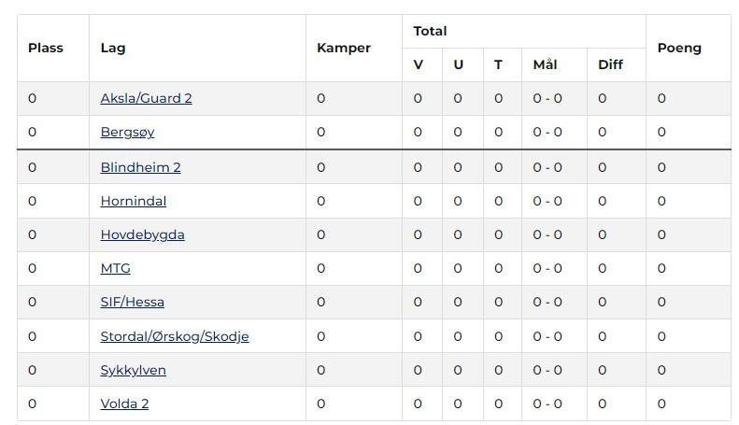Open the Hornindal team page

tap(134, 201)
